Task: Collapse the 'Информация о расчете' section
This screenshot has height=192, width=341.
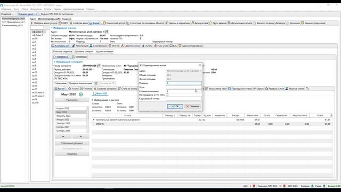Action: click(92, 100)
